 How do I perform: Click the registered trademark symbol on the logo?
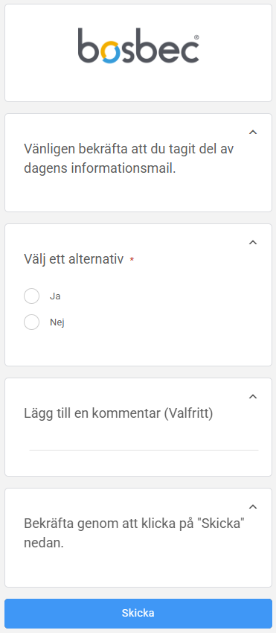click(196, 36)
